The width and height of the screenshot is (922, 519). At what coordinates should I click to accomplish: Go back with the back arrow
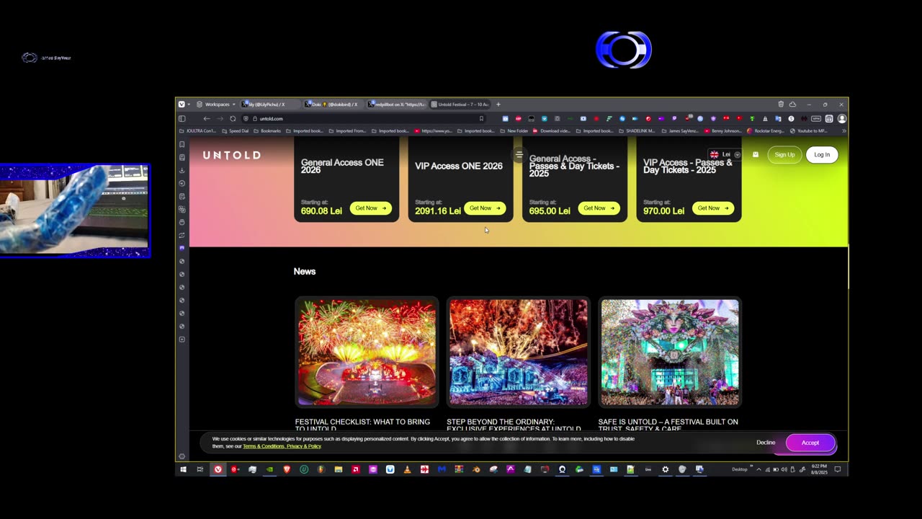(207, 118)
